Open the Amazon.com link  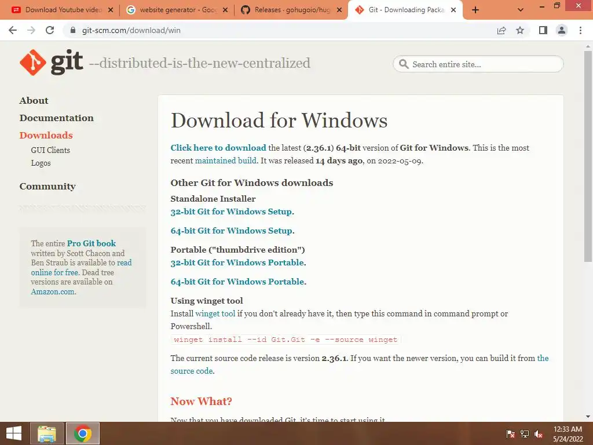tap(53, 292)
